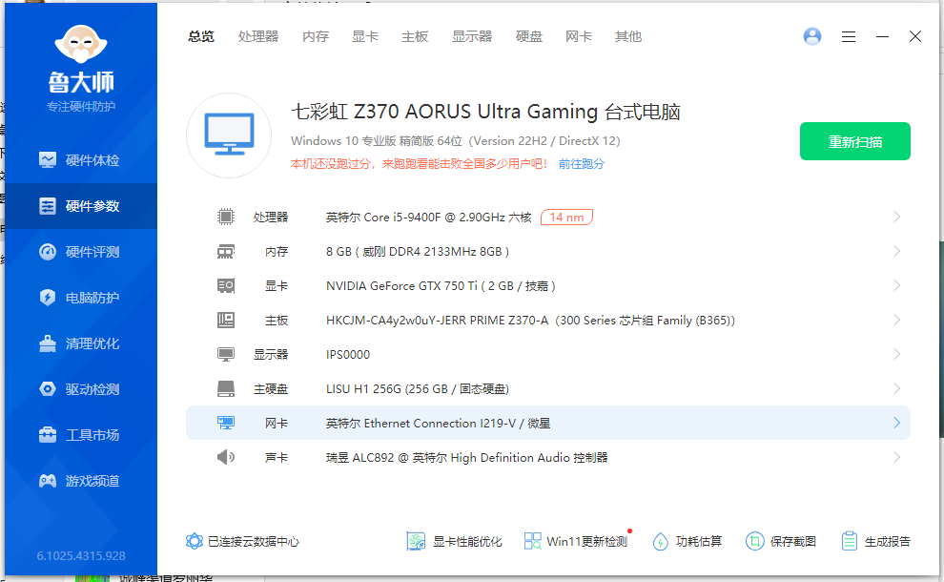Expand the 网卡 row chevron

pyautogui.click(x=896, y=424)
